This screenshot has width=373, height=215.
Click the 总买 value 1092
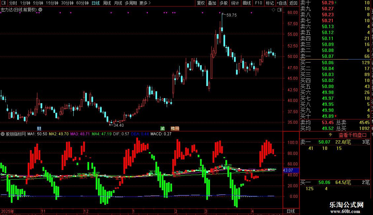[x=364, y=128]
